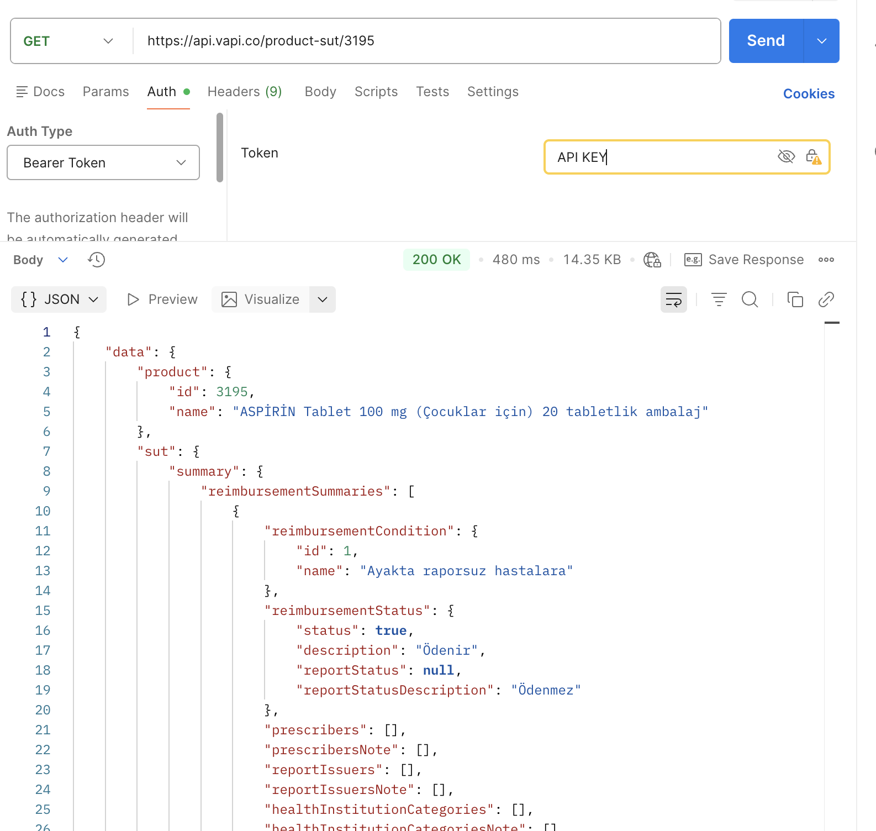Viewport: 876px width, 831px height.
Task: Click the auth panel vertical scrollbar
Action: 220,148
